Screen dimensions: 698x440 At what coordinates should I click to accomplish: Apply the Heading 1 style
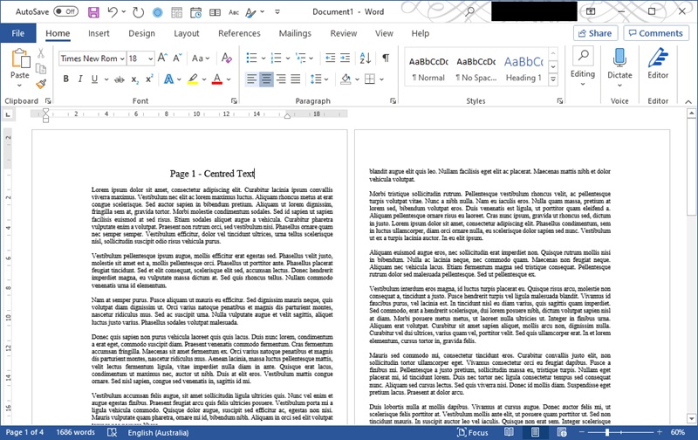click(523, 69)
